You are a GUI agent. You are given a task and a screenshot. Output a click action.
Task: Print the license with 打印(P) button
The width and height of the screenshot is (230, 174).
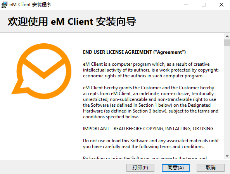point(140,167)
